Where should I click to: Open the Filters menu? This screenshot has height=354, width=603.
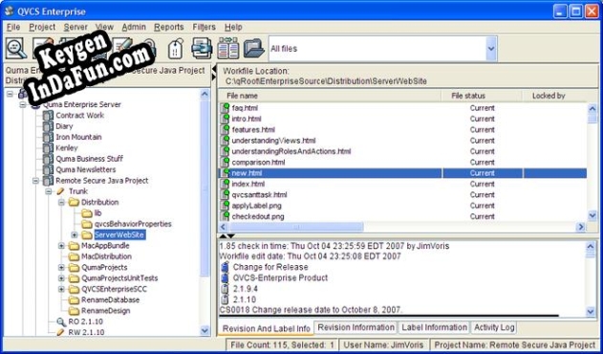[x=204, y=27]
